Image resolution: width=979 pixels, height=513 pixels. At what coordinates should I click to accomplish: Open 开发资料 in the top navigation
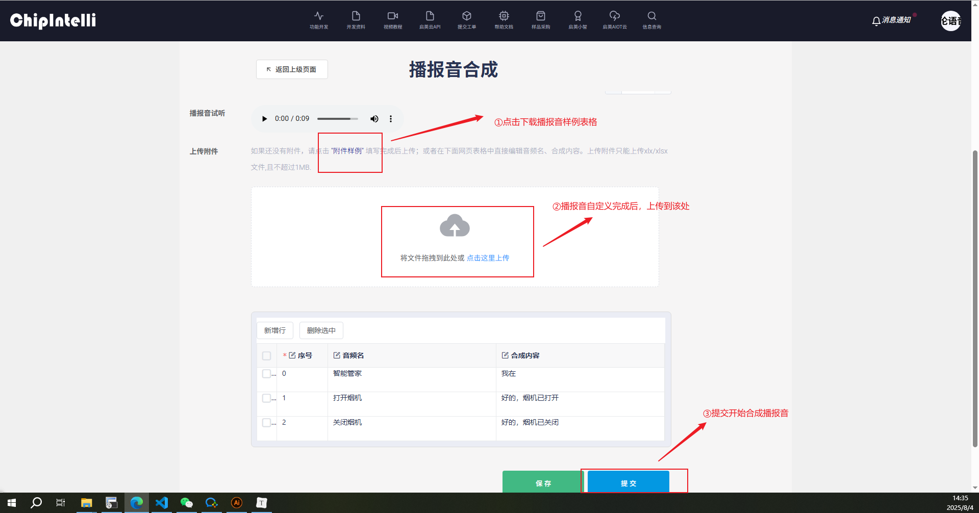click(x=356, y=20)
